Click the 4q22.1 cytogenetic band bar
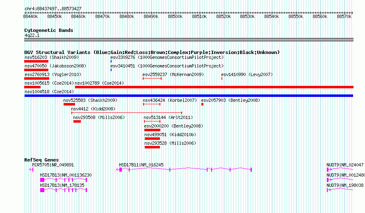 coord(189,40)
